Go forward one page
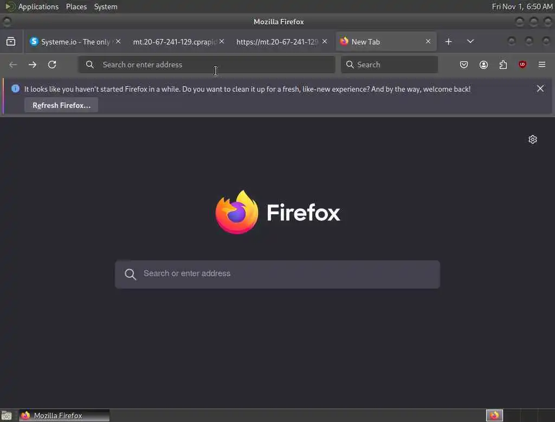 pyautogui.click(x=33, y=65)
